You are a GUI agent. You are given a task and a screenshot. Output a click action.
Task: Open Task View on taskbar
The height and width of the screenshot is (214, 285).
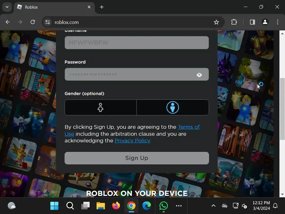click(85, 206)
